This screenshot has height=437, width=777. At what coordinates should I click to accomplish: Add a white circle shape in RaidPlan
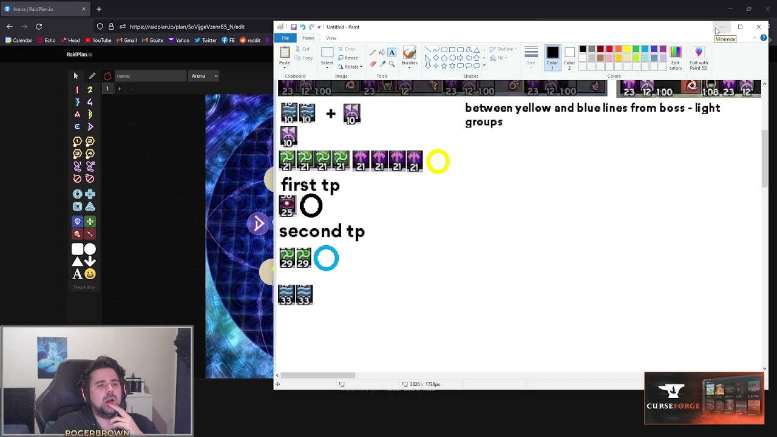point(90,249)
